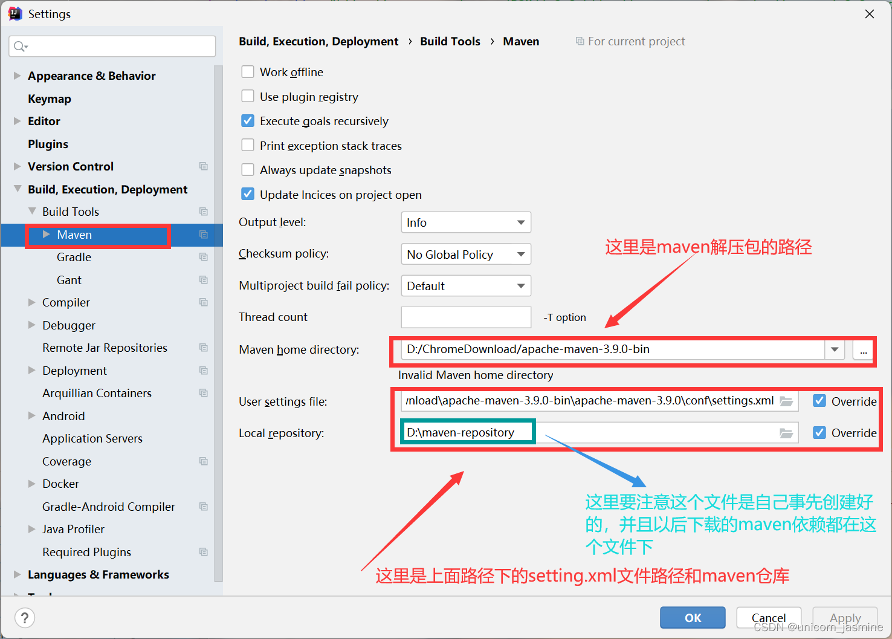The width and height of the screenshot is (892, 639).
Task: Open the Maven home directory dropdown arrow
Action: (x=835, y=349)
